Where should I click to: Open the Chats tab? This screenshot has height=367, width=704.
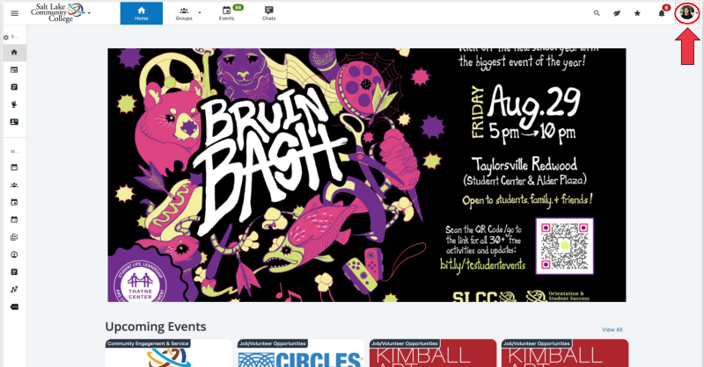point(269,13)
